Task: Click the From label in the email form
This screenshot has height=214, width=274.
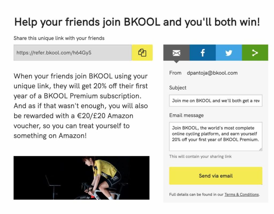Action: point(175,73)
